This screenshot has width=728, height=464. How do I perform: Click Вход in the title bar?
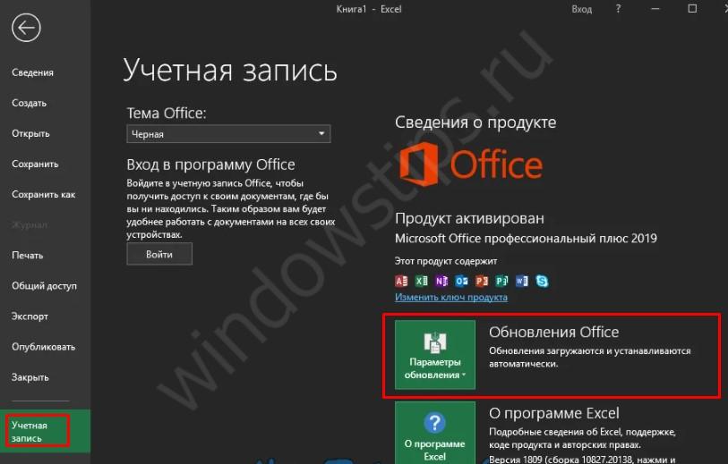point(582,9)
